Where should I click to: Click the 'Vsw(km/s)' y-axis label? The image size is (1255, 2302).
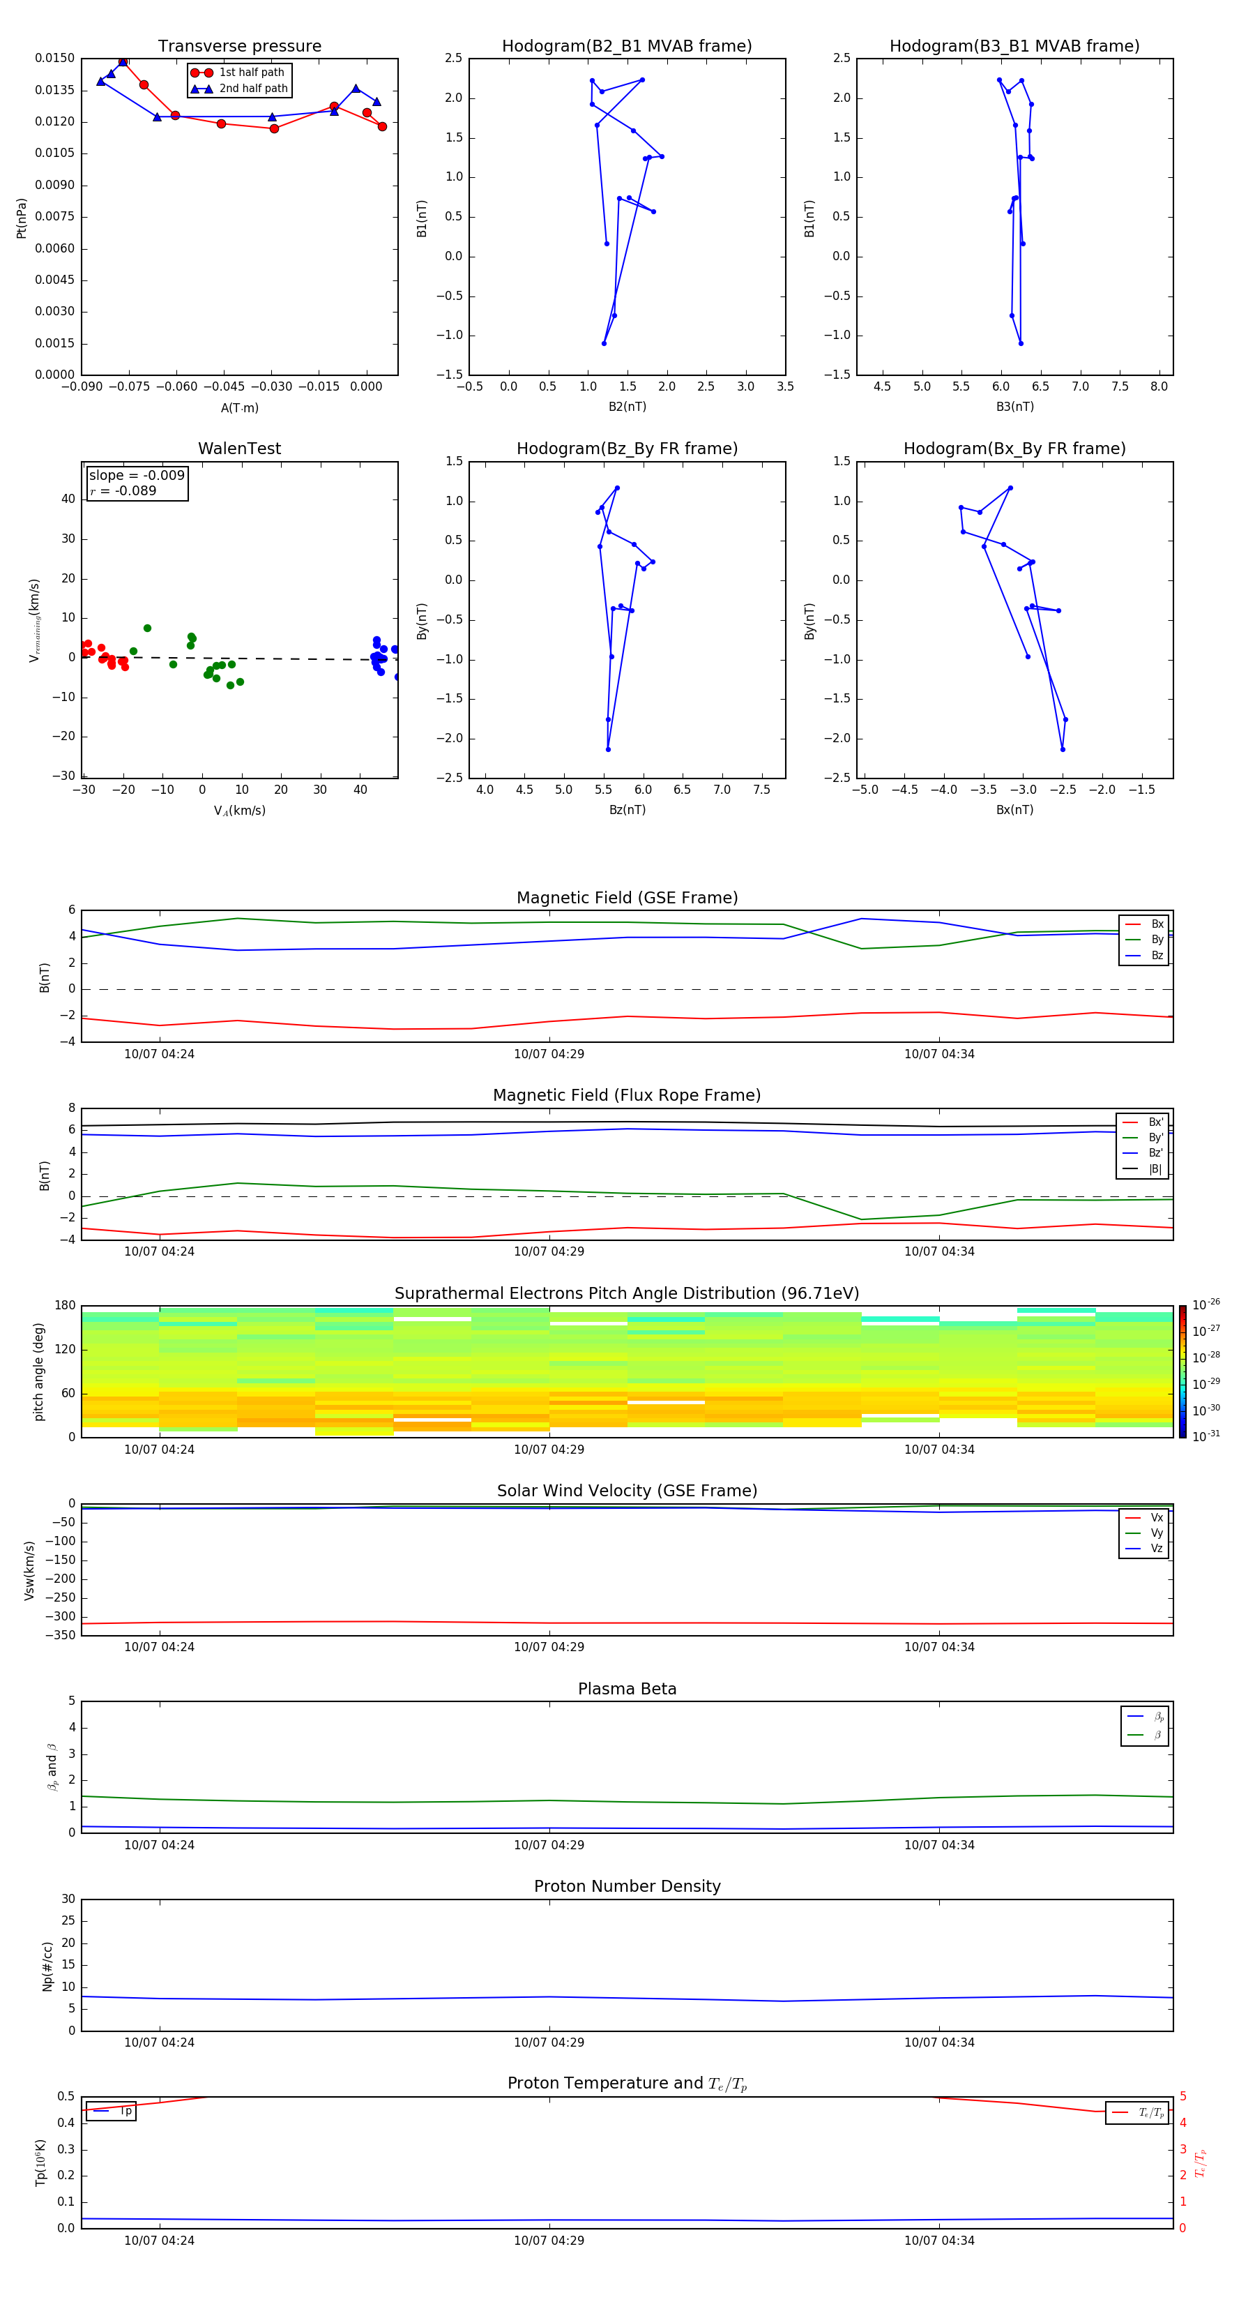pos(29,1570)
